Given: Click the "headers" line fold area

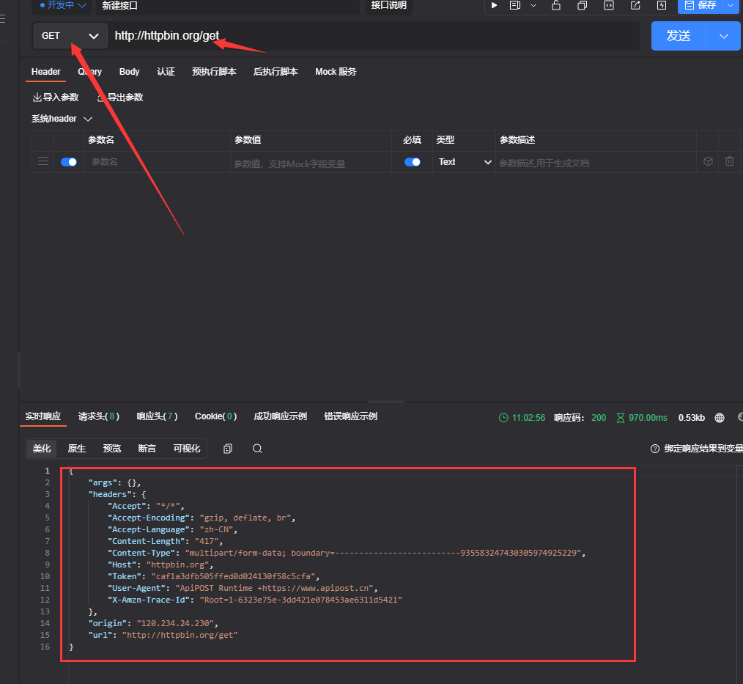Looking at the screenshot, I should [x=117, y=494].
